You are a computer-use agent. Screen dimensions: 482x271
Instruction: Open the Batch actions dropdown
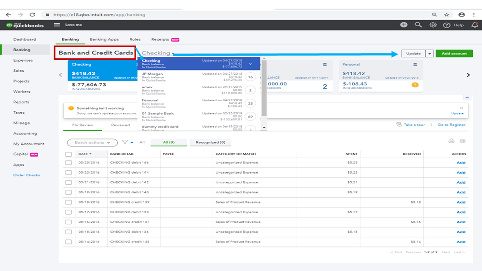[92, 143]
